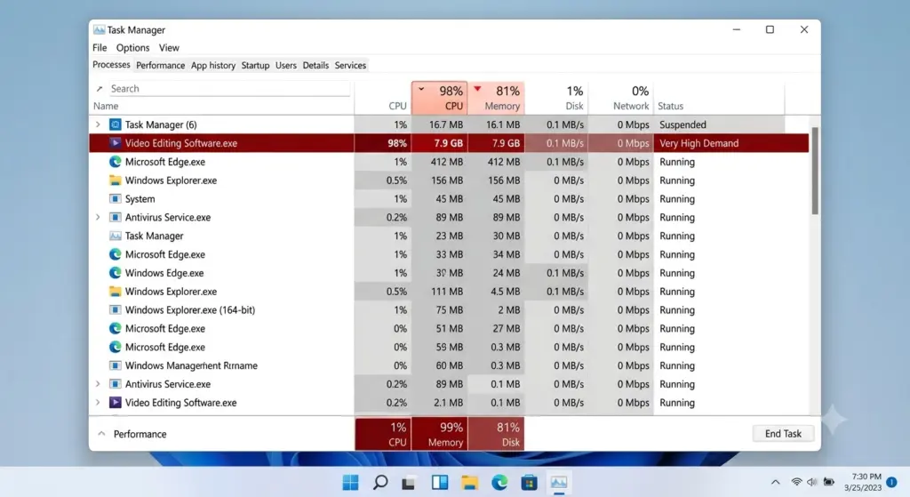Click the vertical scrollbar thumb of process list

(815, 171)
